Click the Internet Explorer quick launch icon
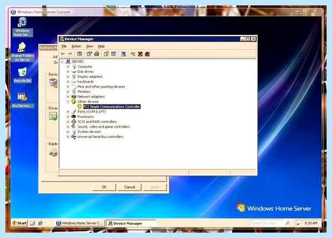332x238 pixels. [40, 223]
